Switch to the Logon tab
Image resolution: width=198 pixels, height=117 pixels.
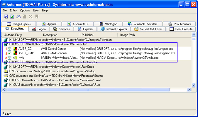pyautogui.click(x=39, y=29)
